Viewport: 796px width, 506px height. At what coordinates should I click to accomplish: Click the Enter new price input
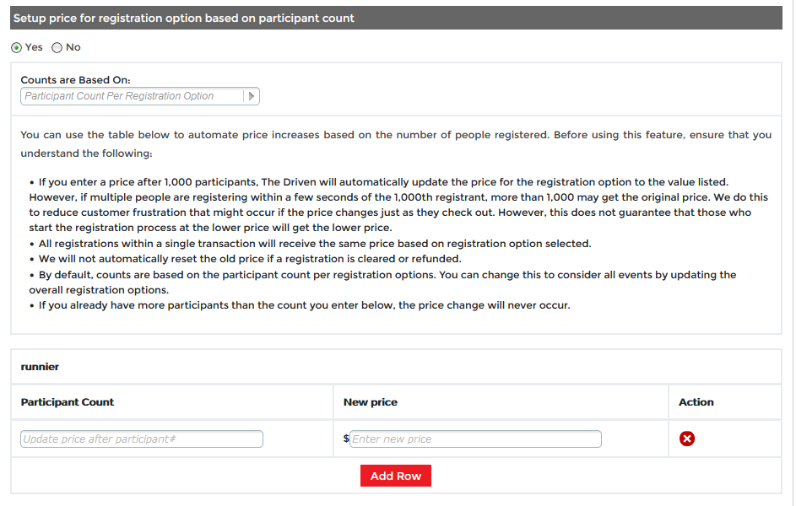(475, 439)
